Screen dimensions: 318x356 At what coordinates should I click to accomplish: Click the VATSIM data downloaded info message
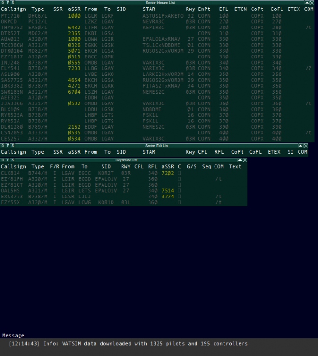(128, 344)
